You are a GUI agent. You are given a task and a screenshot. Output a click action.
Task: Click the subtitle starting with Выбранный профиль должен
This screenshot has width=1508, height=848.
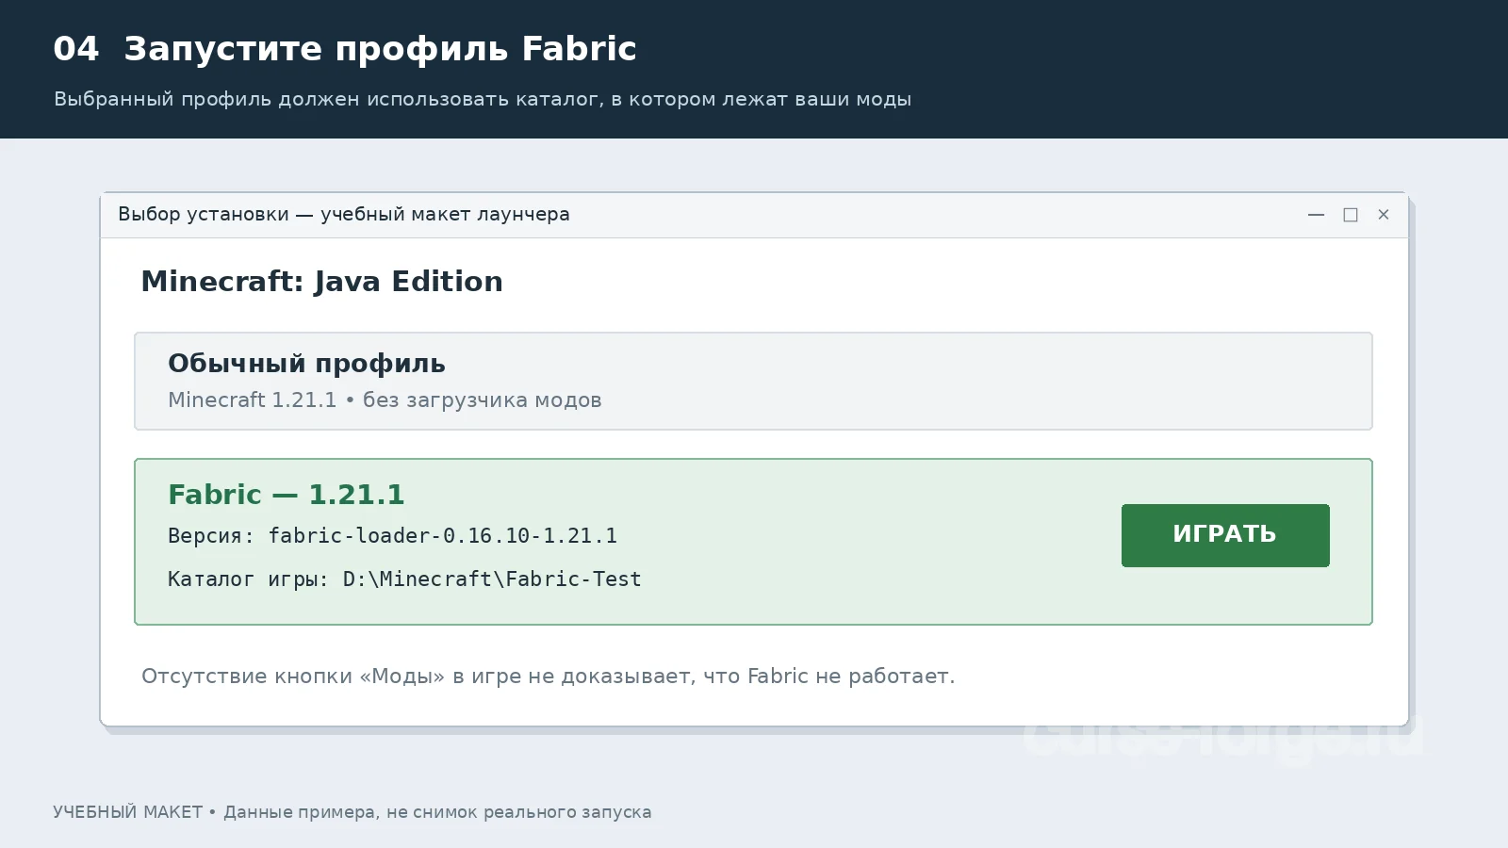point(483,99)
